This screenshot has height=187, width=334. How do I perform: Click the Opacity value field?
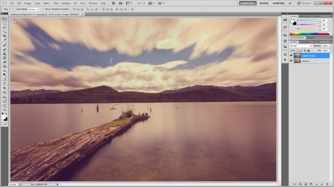point(325,46)
